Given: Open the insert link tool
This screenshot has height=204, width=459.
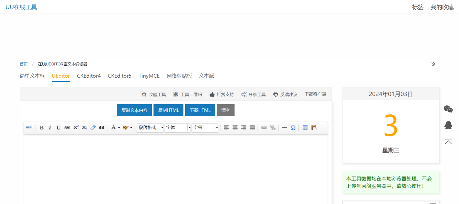Looking at the screenshot, I should [x=264, y=128].
